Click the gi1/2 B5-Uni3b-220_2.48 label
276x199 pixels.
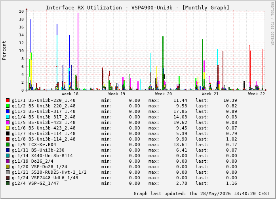[x=44, y=106]
